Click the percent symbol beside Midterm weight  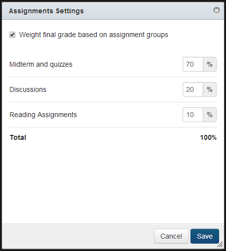click(x=210, y=64)
